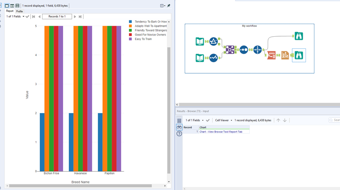Select the red Transpose tool
340x190 pixels.
point(271,55)
